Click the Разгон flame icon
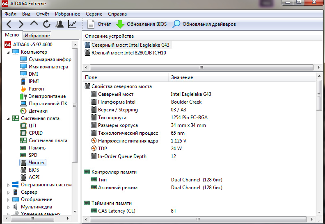 tap(23, 89)
